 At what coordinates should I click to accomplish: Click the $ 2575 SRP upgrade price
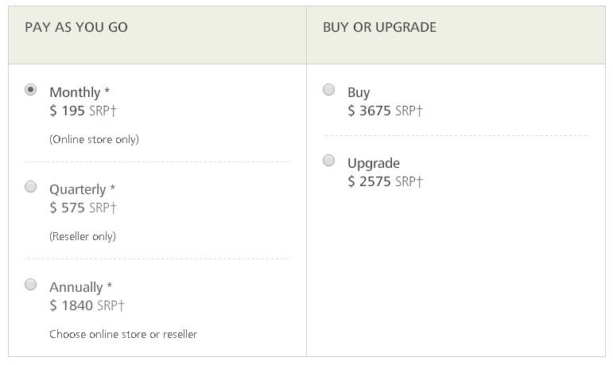385,181
